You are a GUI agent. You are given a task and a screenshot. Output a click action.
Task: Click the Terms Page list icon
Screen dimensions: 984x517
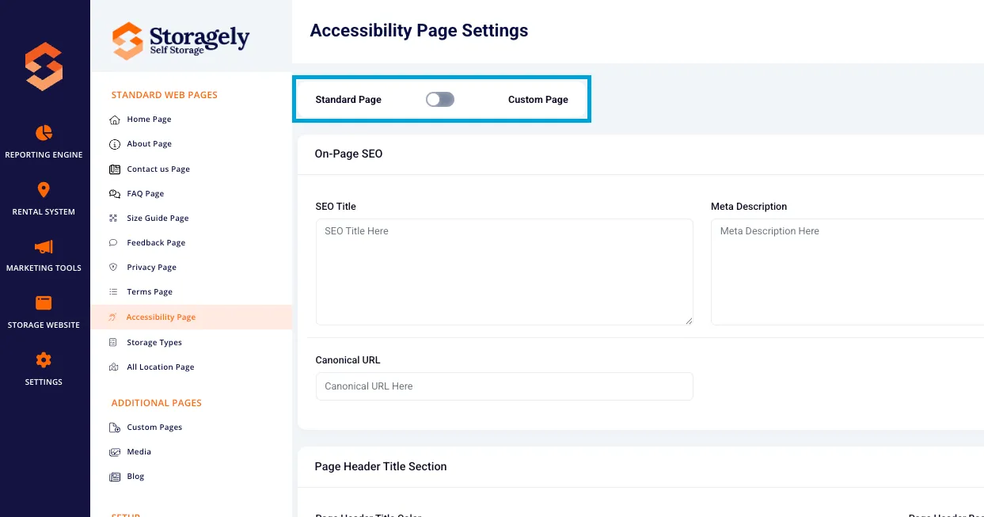[x=113, y=292]
